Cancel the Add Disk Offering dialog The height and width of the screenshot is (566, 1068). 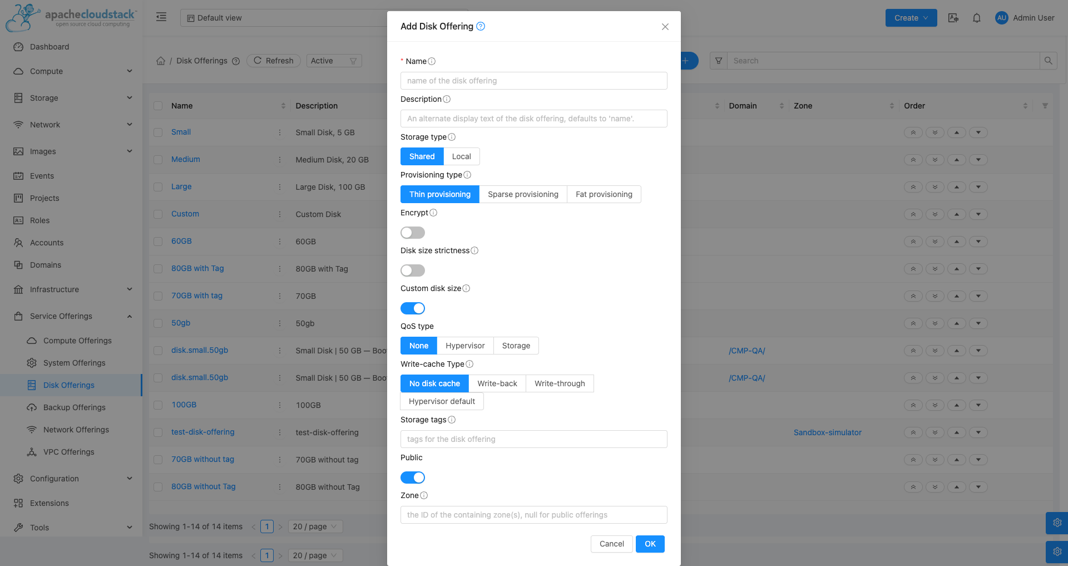point(611,544)
